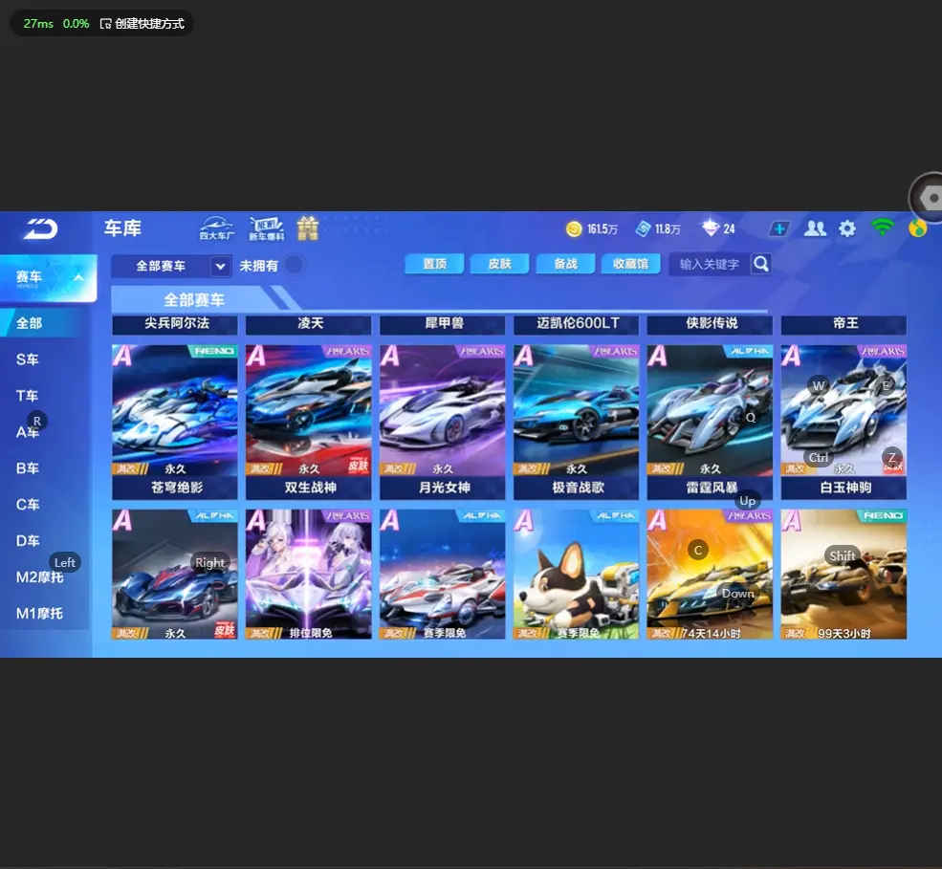Tap the gold coin balance 161.5万
This screenshot has width=942, height=869.
point(592,228)
